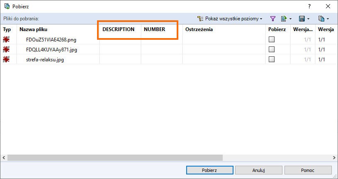The height and width of the screenshot is (179, 338).
Task: Click the export list icon
Action: point(284,19)
